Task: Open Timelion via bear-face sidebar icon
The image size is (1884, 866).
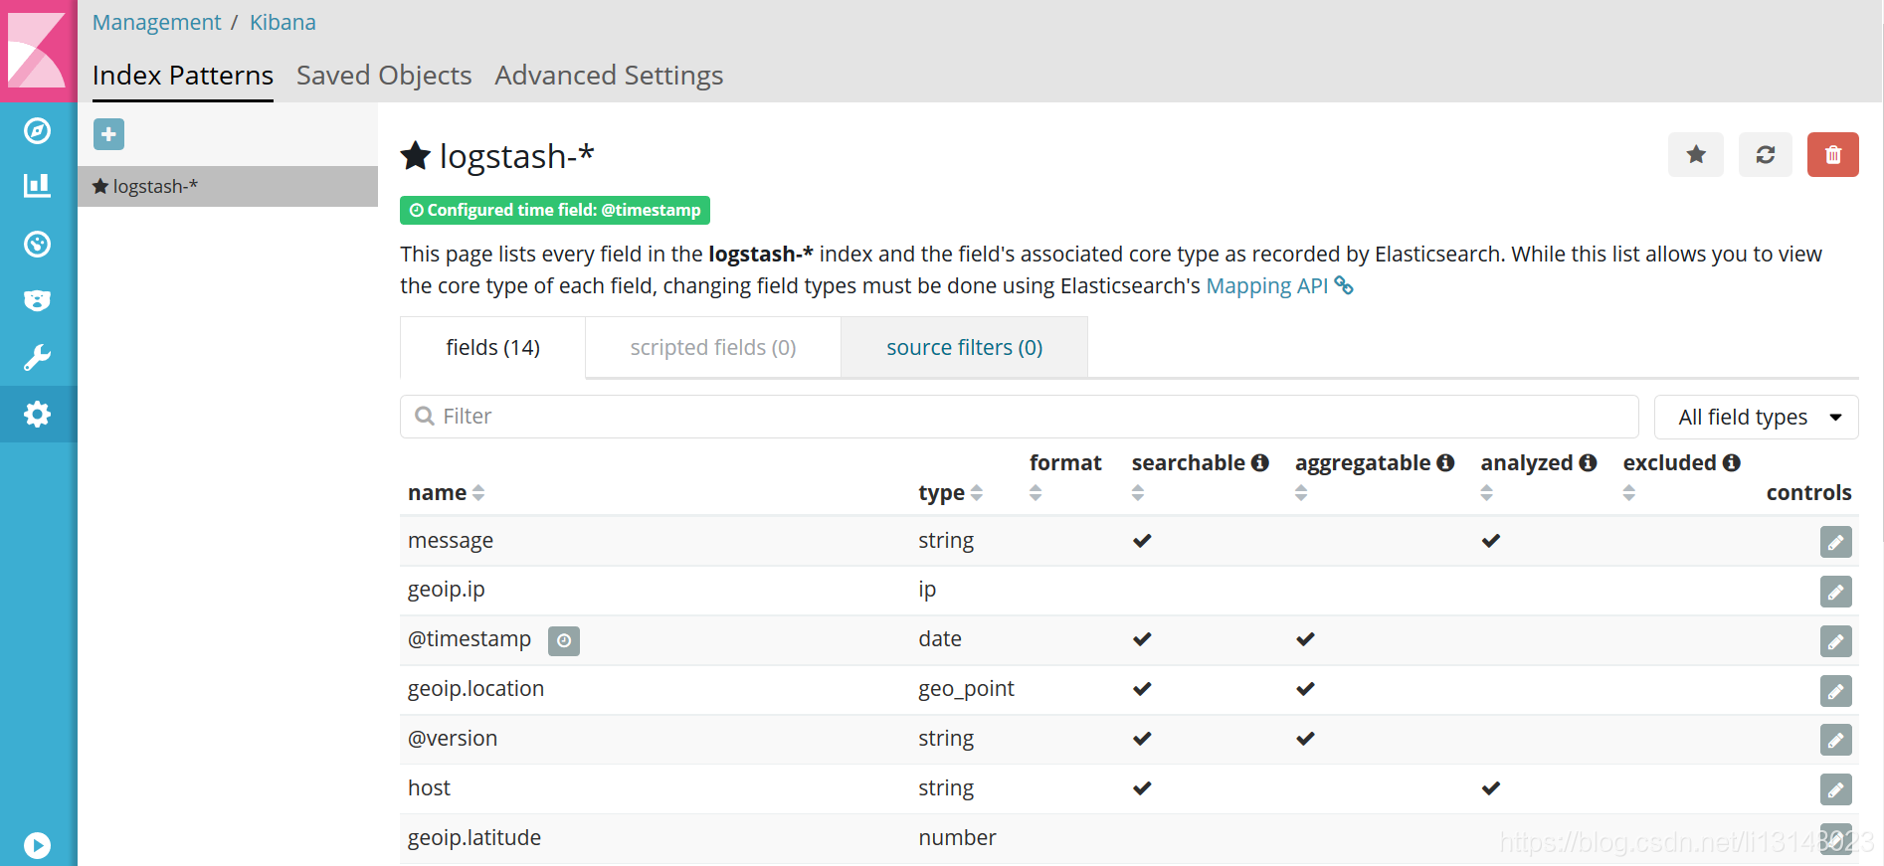Action: tap(38, 300)
